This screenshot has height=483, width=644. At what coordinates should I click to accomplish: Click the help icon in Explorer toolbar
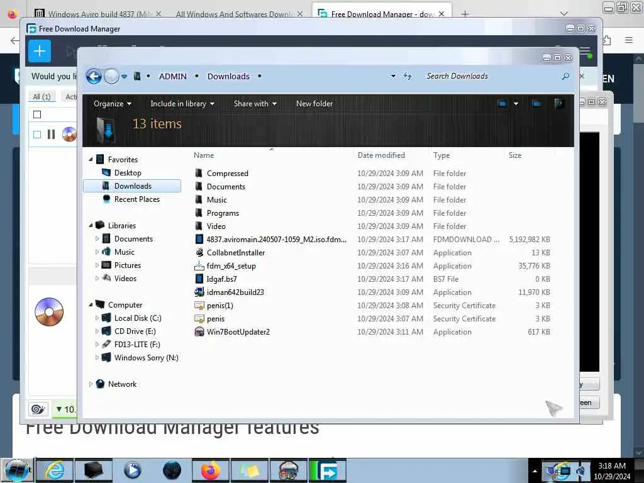click(x=558, y=104)
